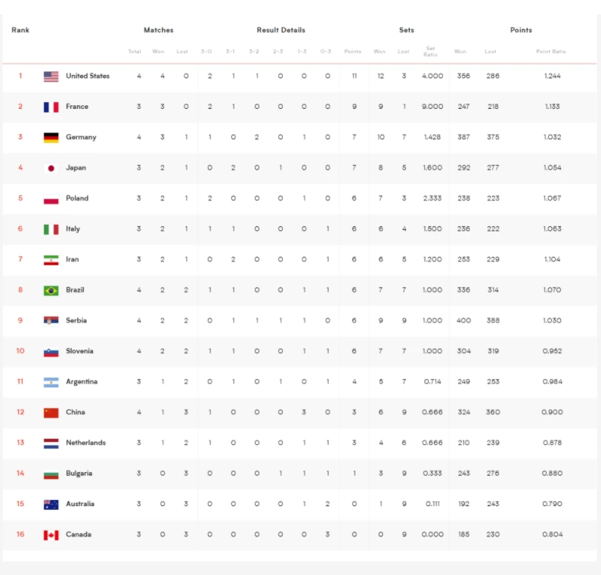601x575 pixels.
Task: Click the Iran flag icon
Action: pos(51,260)
